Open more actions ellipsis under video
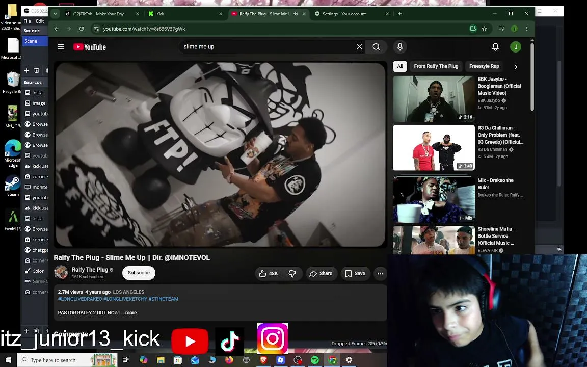The image size is (587, 367). tap(380, 273)
